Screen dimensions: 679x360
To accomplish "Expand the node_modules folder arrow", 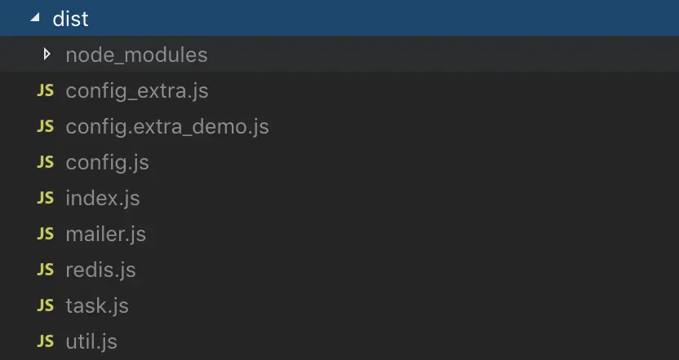I will 47,54.
